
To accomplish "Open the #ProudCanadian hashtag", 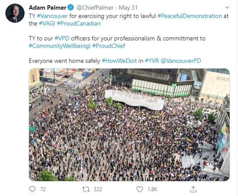I will [x=79, y=23].
